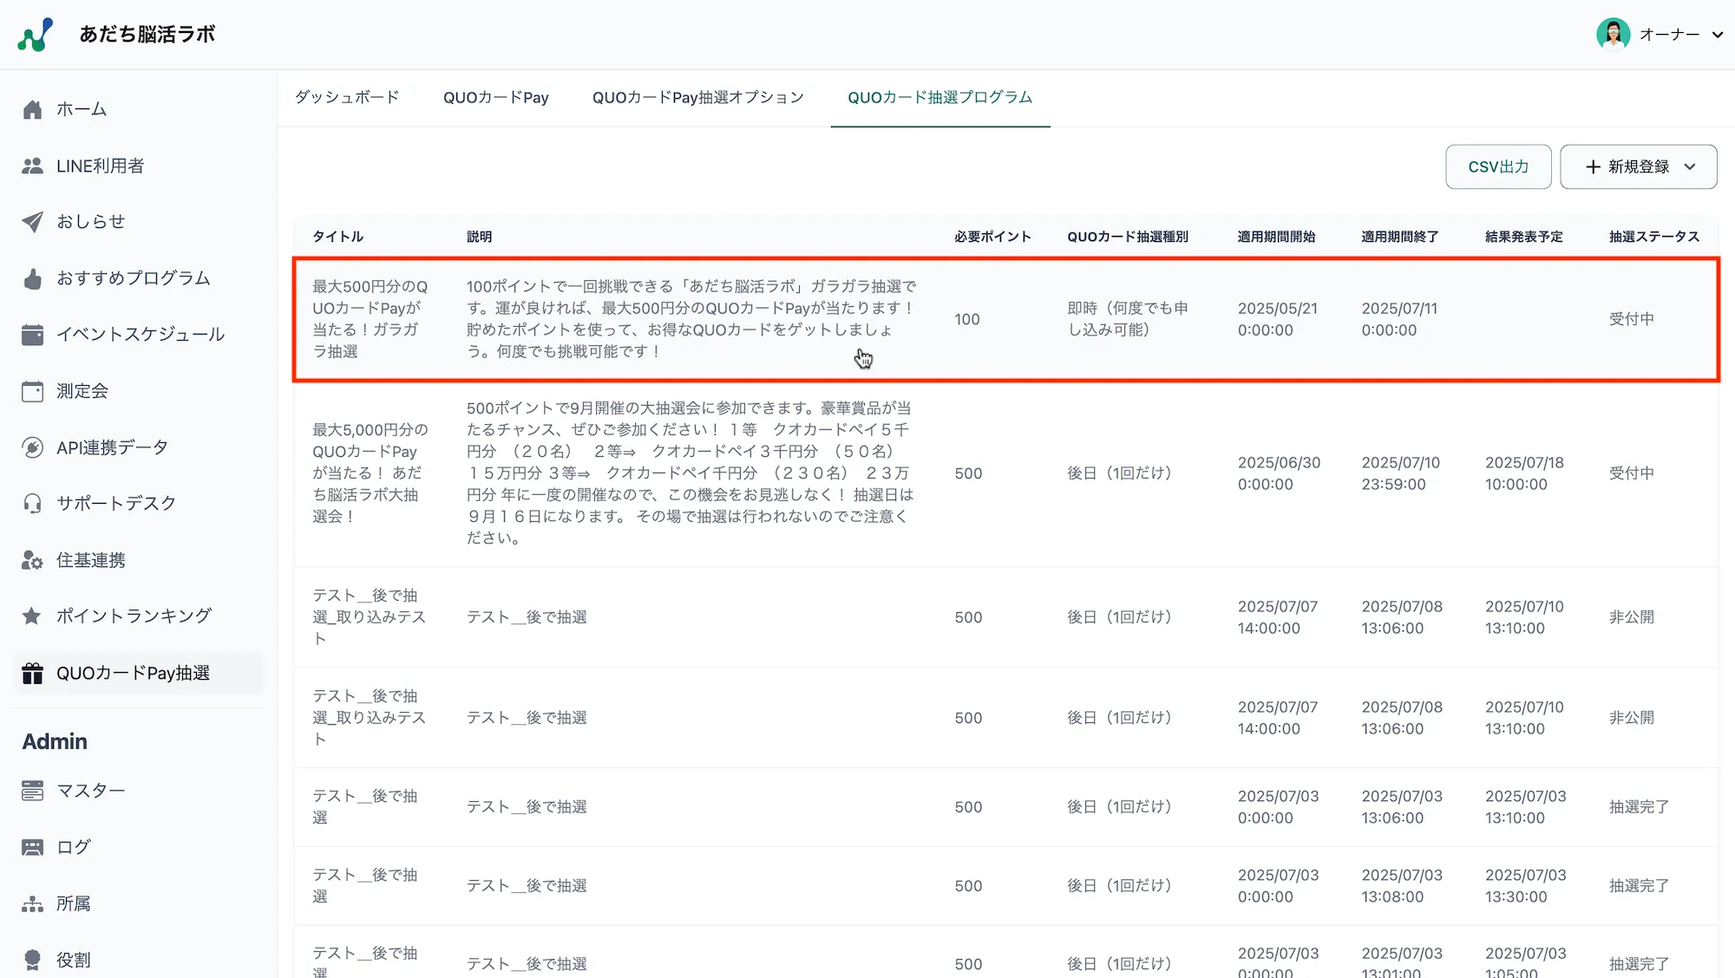
Task: Open the イベントスケジュール calendar icon
Action: click(x=33, y=335)
